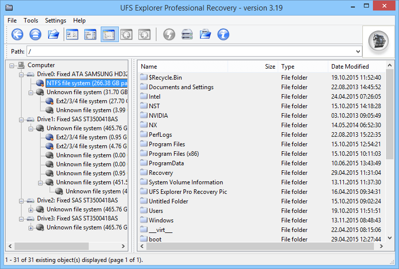The width and height of the screenshot is (399, 269).
Task: Click the left tree horizontal scrollbar
Action: click(x=65, y=246)
